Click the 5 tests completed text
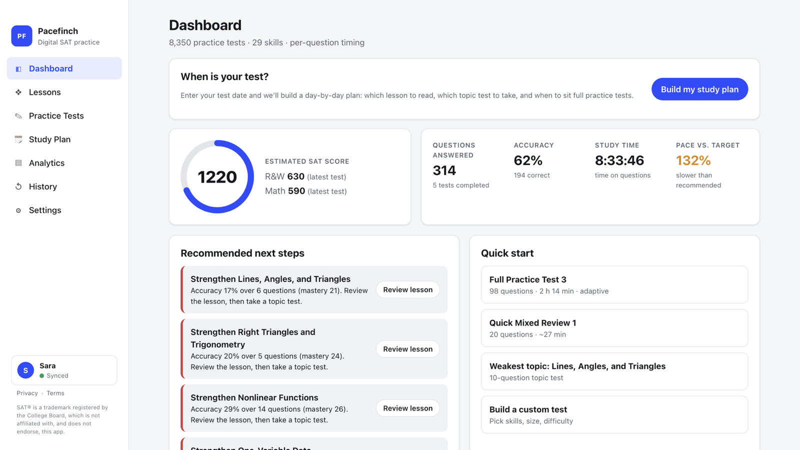 pyautogui.click(x=460, y=185)
